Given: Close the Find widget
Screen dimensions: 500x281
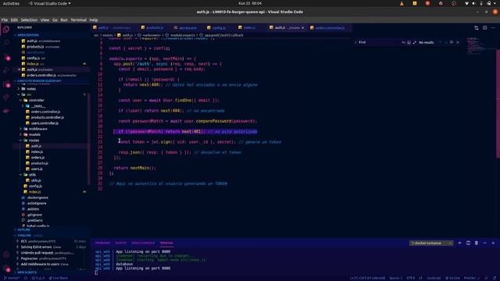Looking at the screenshot, I should [458, 42].
